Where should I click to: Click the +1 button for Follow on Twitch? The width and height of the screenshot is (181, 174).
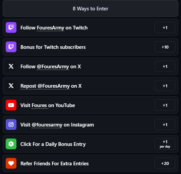[165, 27]
